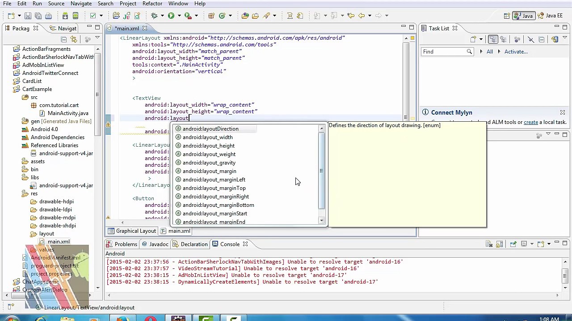572x321 pixels.
Task: Click the New Java Package icon
Action: tap(211, 16)
